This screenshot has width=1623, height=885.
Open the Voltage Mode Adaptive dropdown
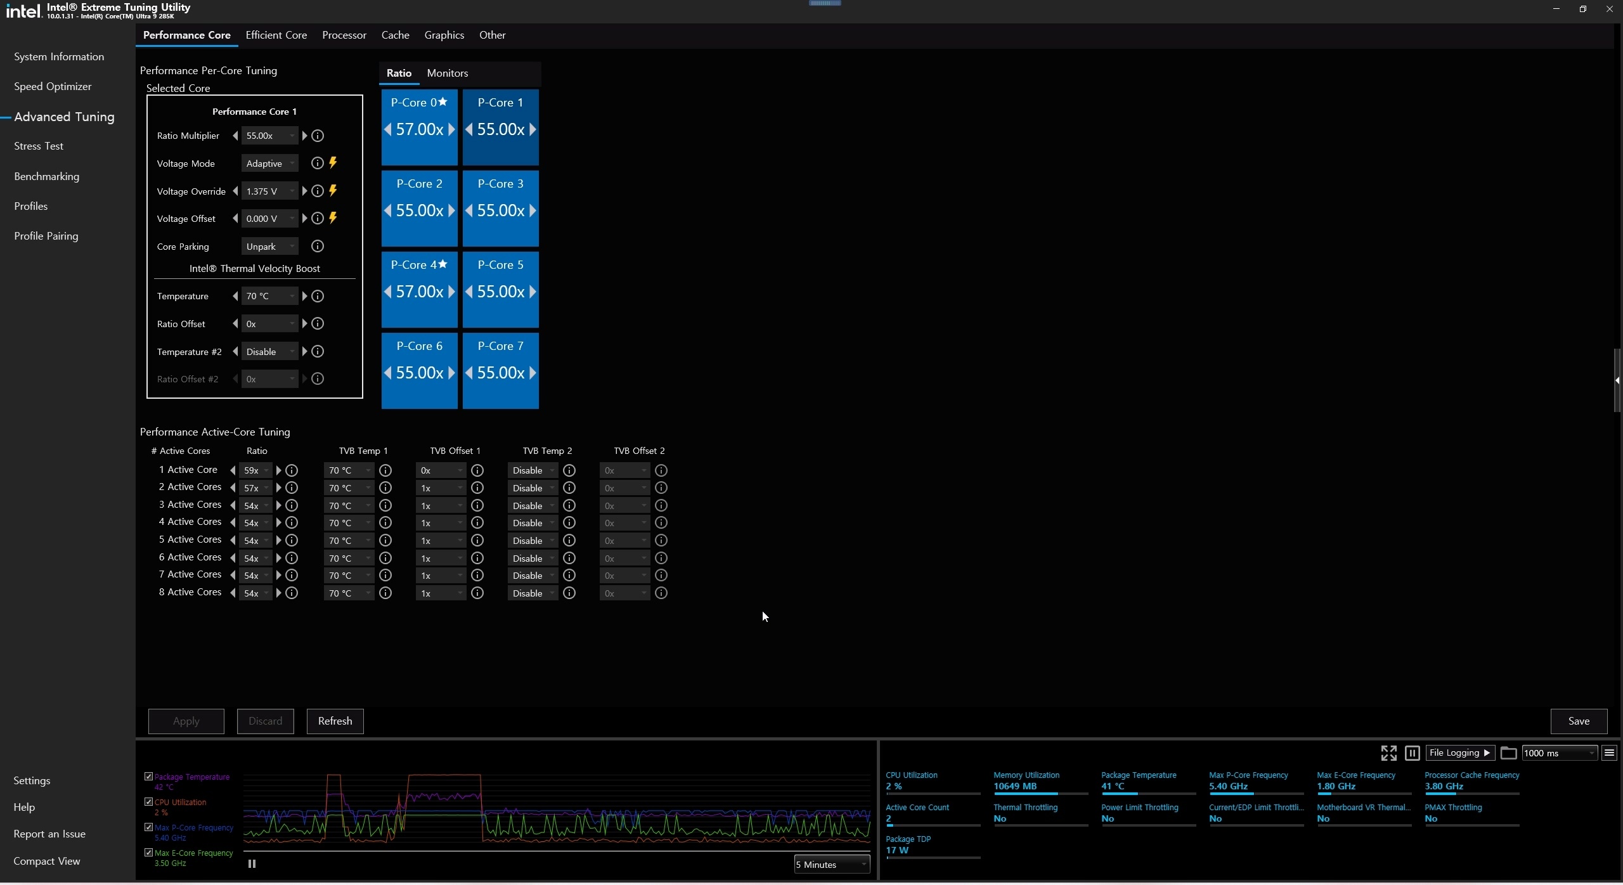tap(269, 164)
